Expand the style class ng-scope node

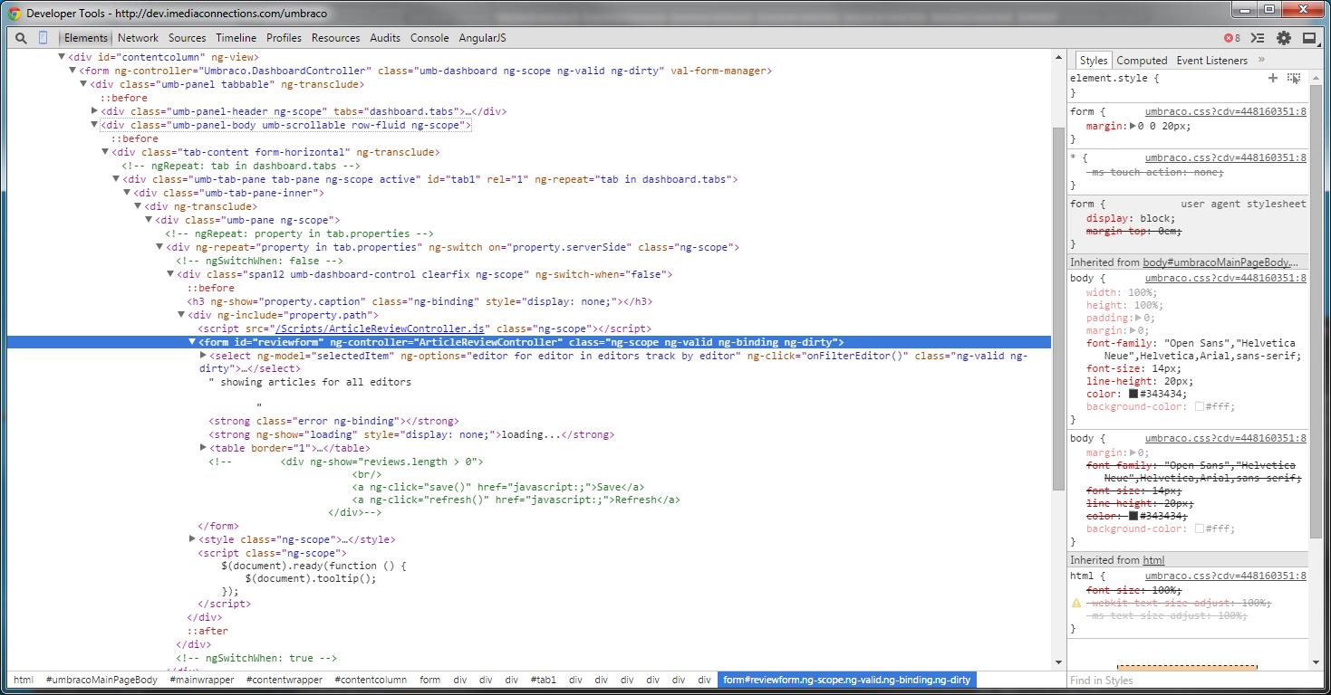pyautogui.click(x=192, y=539)
